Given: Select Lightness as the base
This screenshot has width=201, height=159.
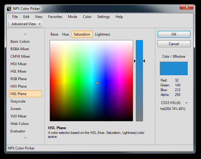Looking at the screenshot, I should pos(103,34).
